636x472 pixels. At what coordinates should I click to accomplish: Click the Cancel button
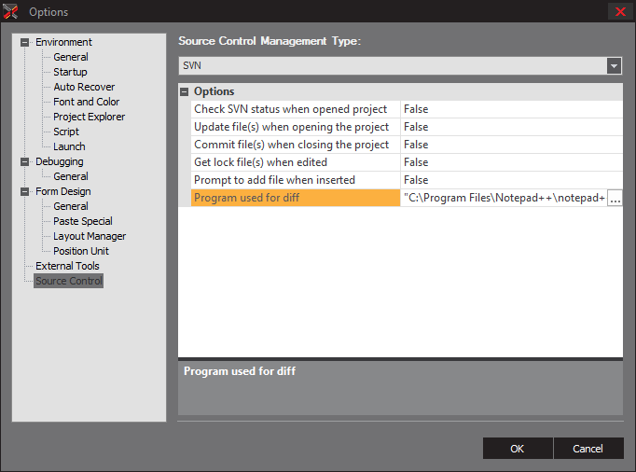(x=588, y=449)
